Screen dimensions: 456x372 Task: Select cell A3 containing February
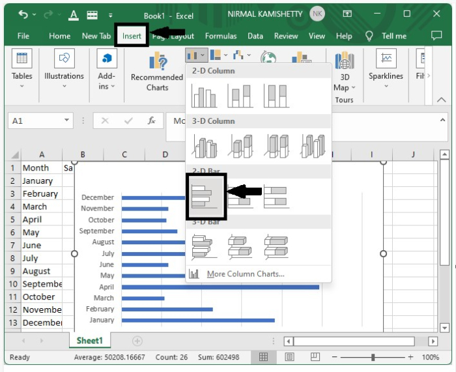pyautogui.click(x=42, y=193)
